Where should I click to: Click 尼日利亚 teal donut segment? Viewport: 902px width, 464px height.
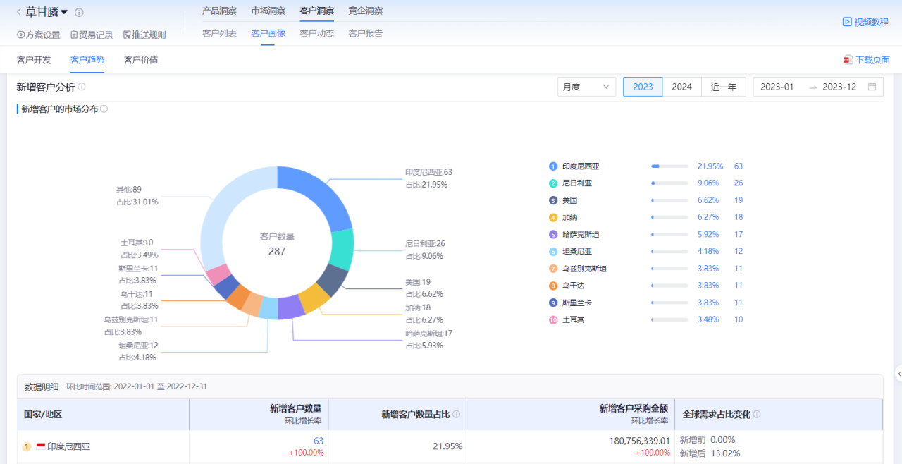coord(342,250)
